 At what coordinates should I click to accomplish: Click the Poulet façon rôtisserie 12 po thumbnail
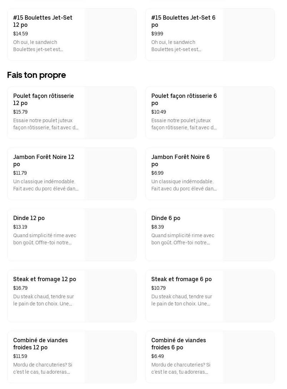(x=111, y=113)
